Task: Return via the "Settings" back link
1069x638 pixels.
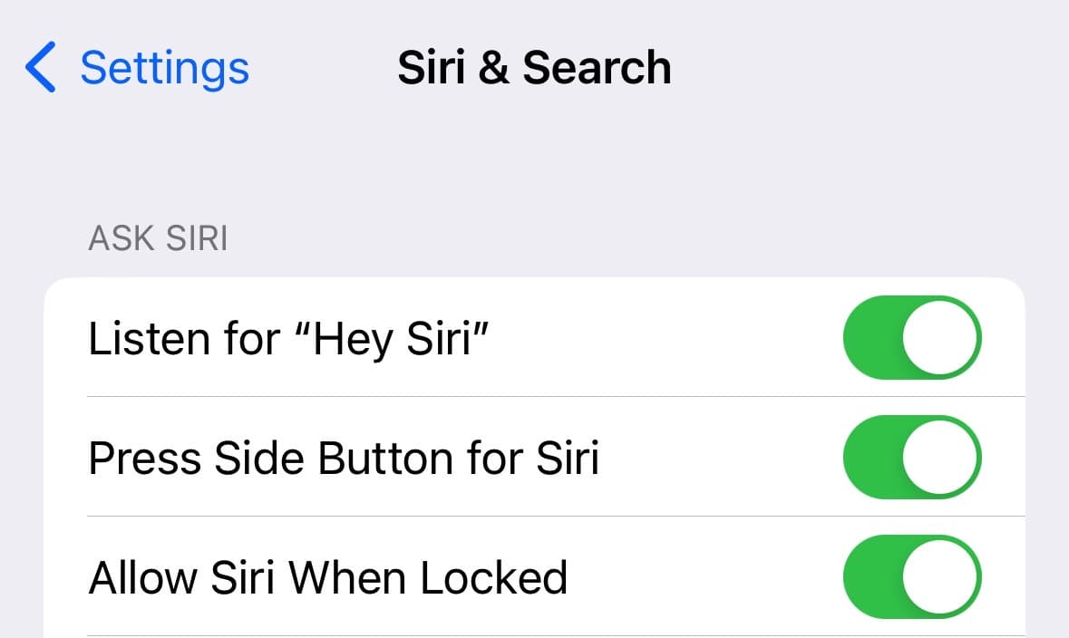Action: [x=164, y=69]
